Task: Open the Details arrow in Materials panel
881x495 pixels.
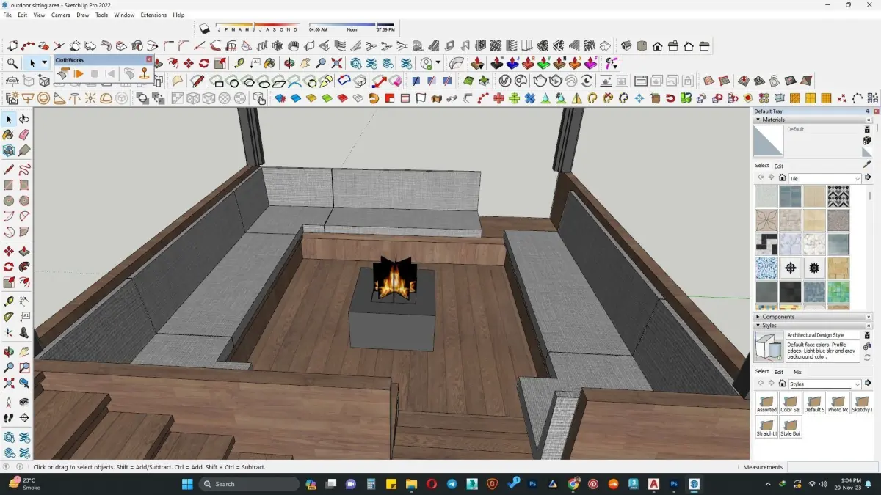Action: pos(868,178)
